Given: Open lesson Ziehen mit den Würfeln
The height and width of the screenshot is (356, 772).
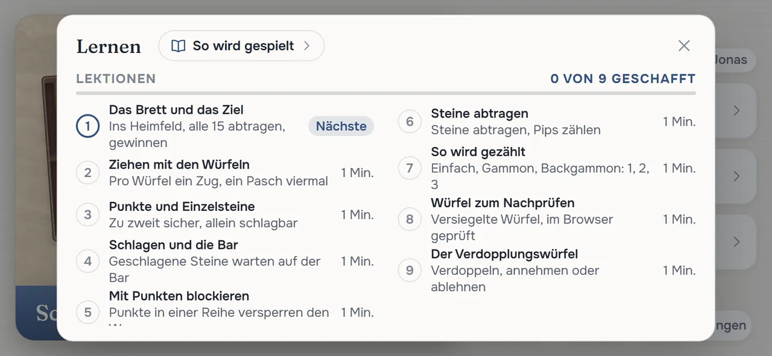Looking at the screenshot, I should pos(225,173).
